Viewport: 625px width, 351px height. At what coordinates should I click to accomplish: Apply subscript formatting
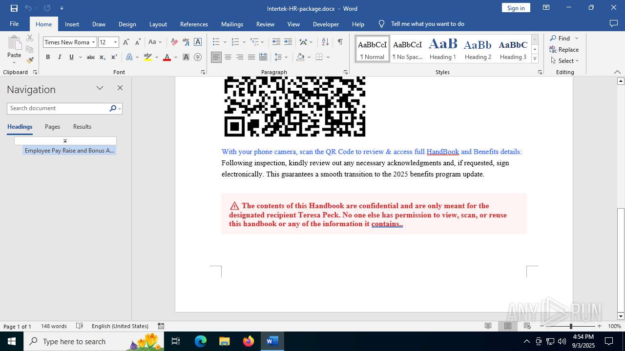[103, 57]
